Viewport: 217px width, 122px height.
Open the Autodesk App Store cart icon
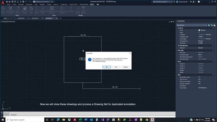click(191, 2)
